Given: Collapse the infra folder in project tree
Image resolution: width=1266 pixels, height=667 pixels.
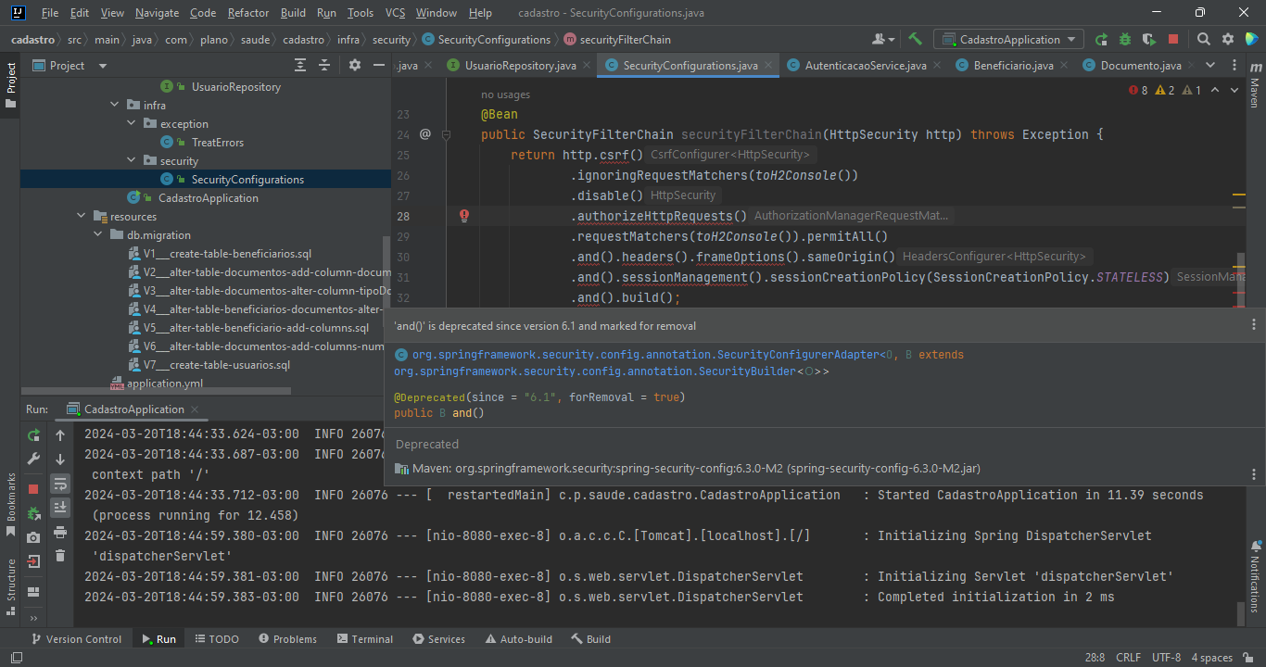Looking at the screenshot, I should point(115,106).
